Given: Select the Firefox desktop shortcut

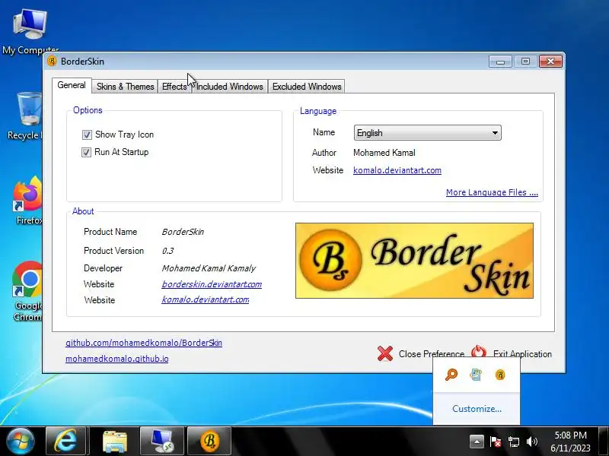Looking at the screenshot, I should [x=27, y=201].
